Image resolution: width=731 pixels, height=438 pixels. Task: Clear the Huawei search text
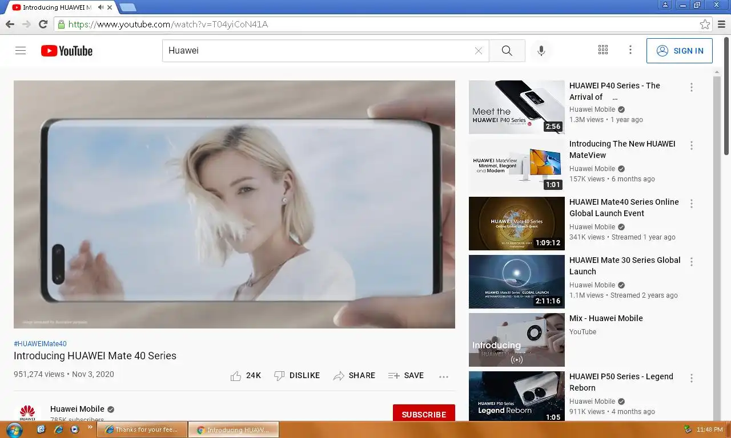click(x=479, y=51)
